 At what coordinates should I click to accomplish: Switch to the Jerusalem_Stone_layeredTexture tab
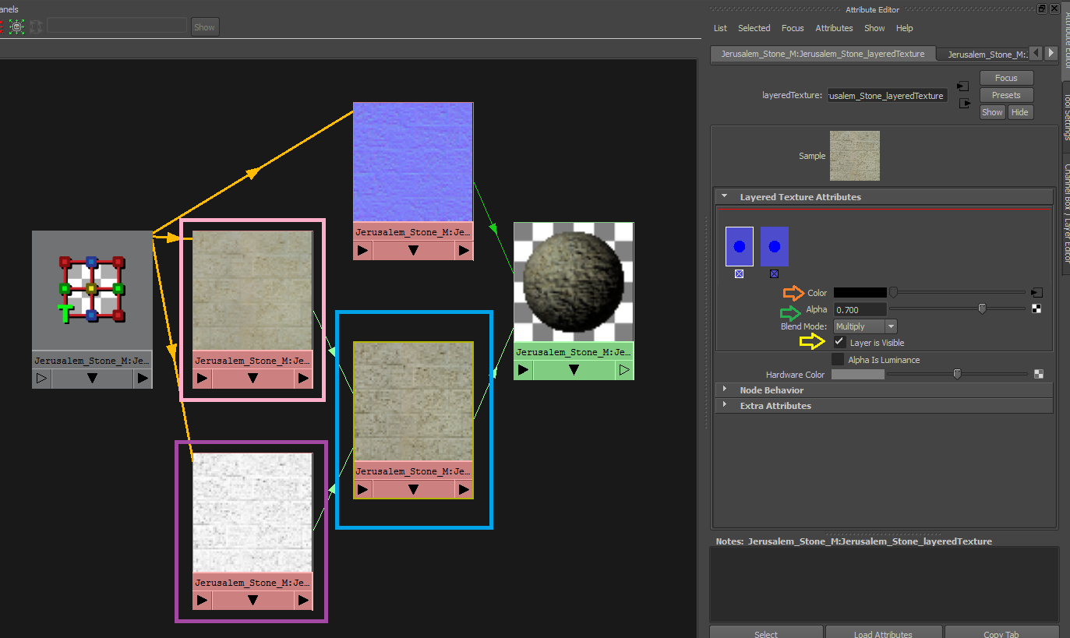[823, 55]
